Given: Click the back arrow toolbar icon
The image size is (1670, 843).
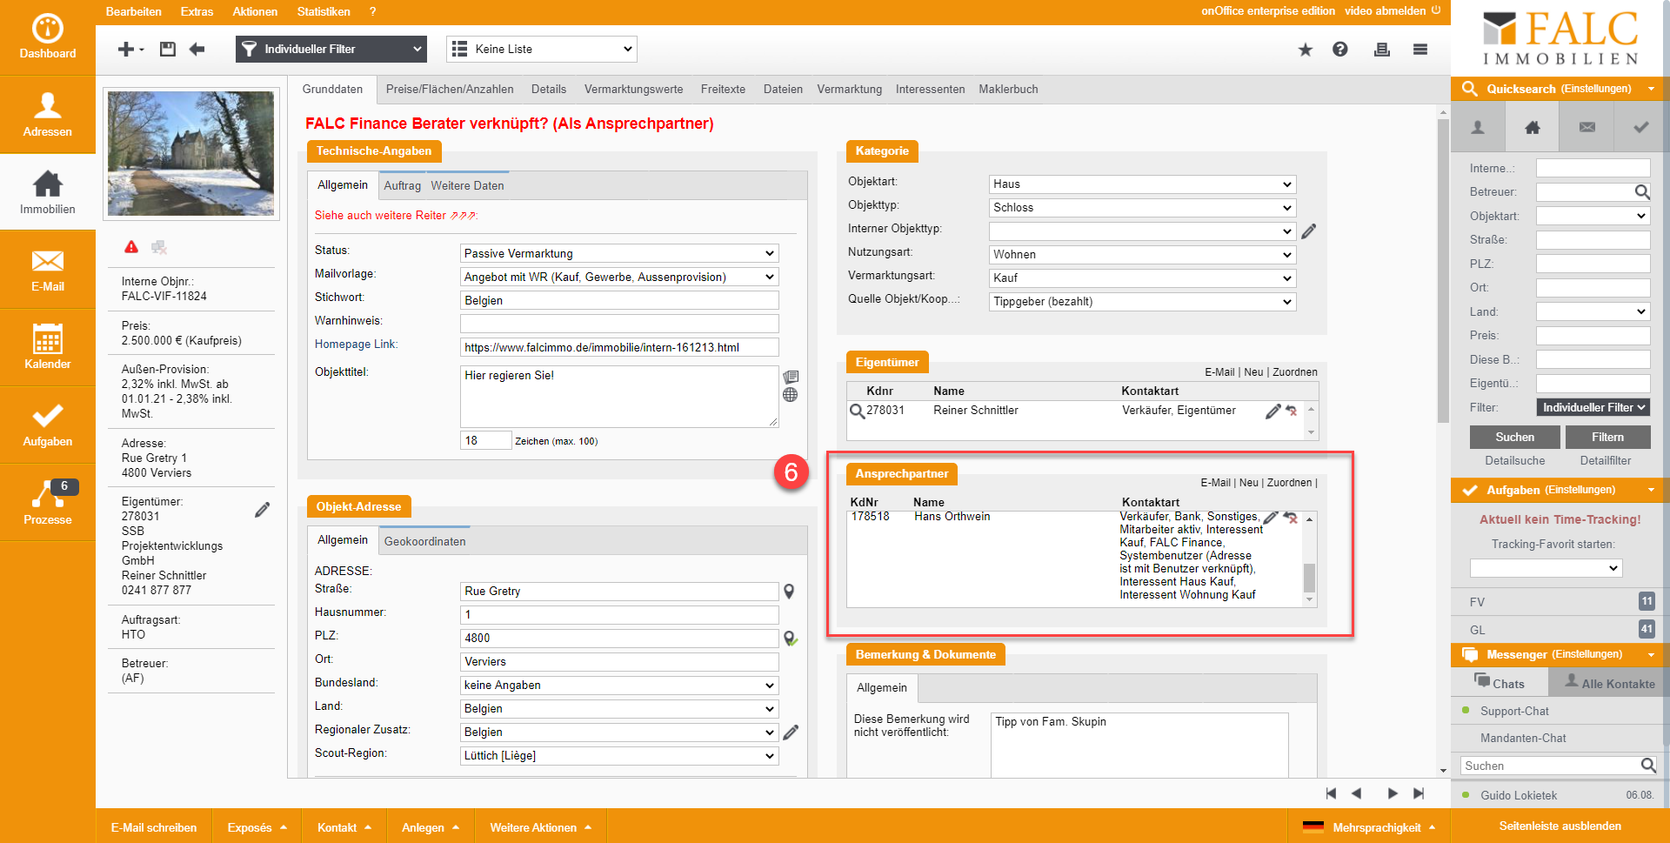Looking at the screenshot, I should coord(197,50).
